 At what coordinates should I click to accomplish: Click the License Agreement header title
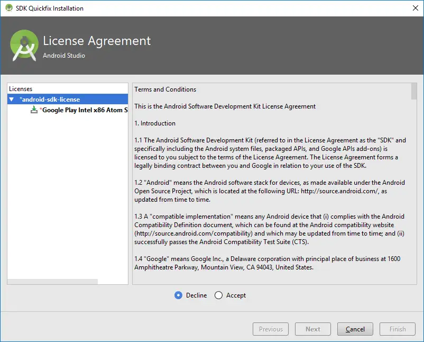point(97,41)
